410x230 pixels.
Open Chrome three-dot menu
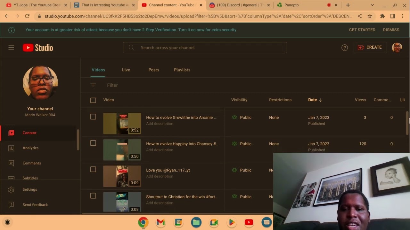(x=403, y=16)
